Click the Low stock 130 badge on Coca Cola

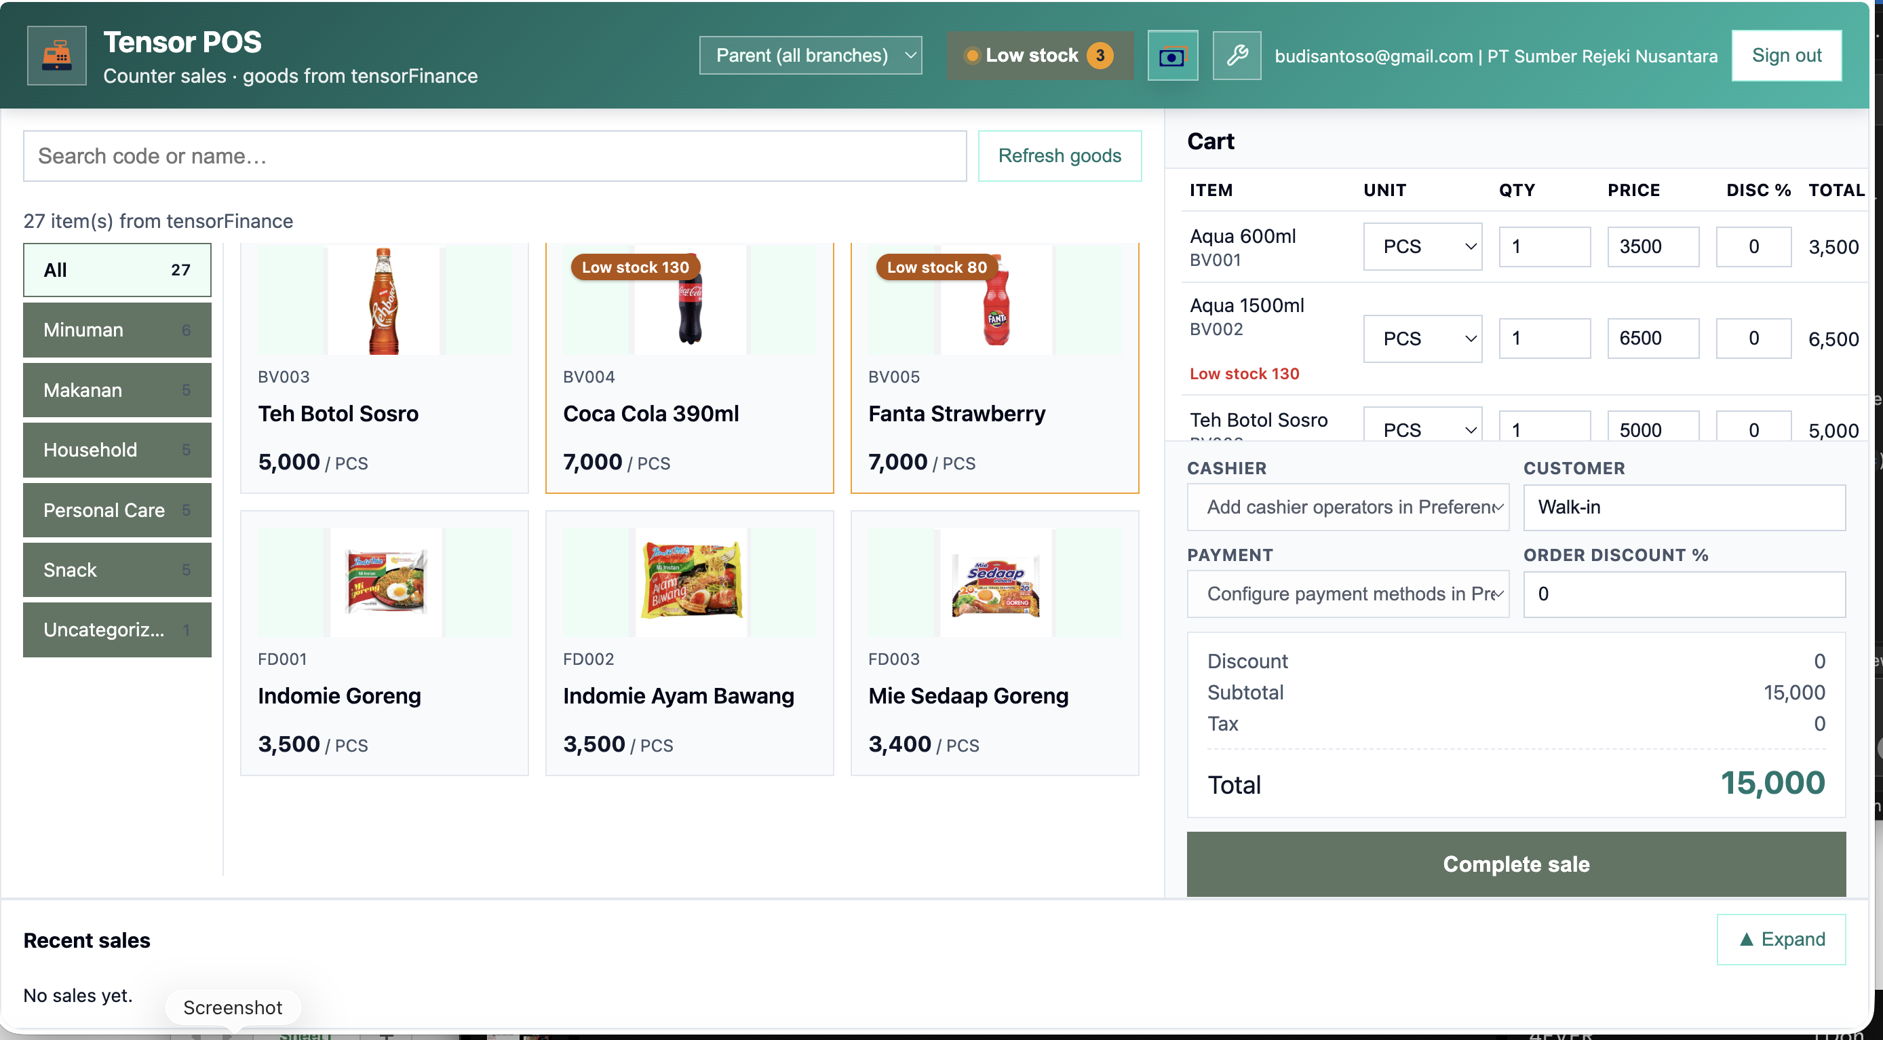[x=635, y=267]
